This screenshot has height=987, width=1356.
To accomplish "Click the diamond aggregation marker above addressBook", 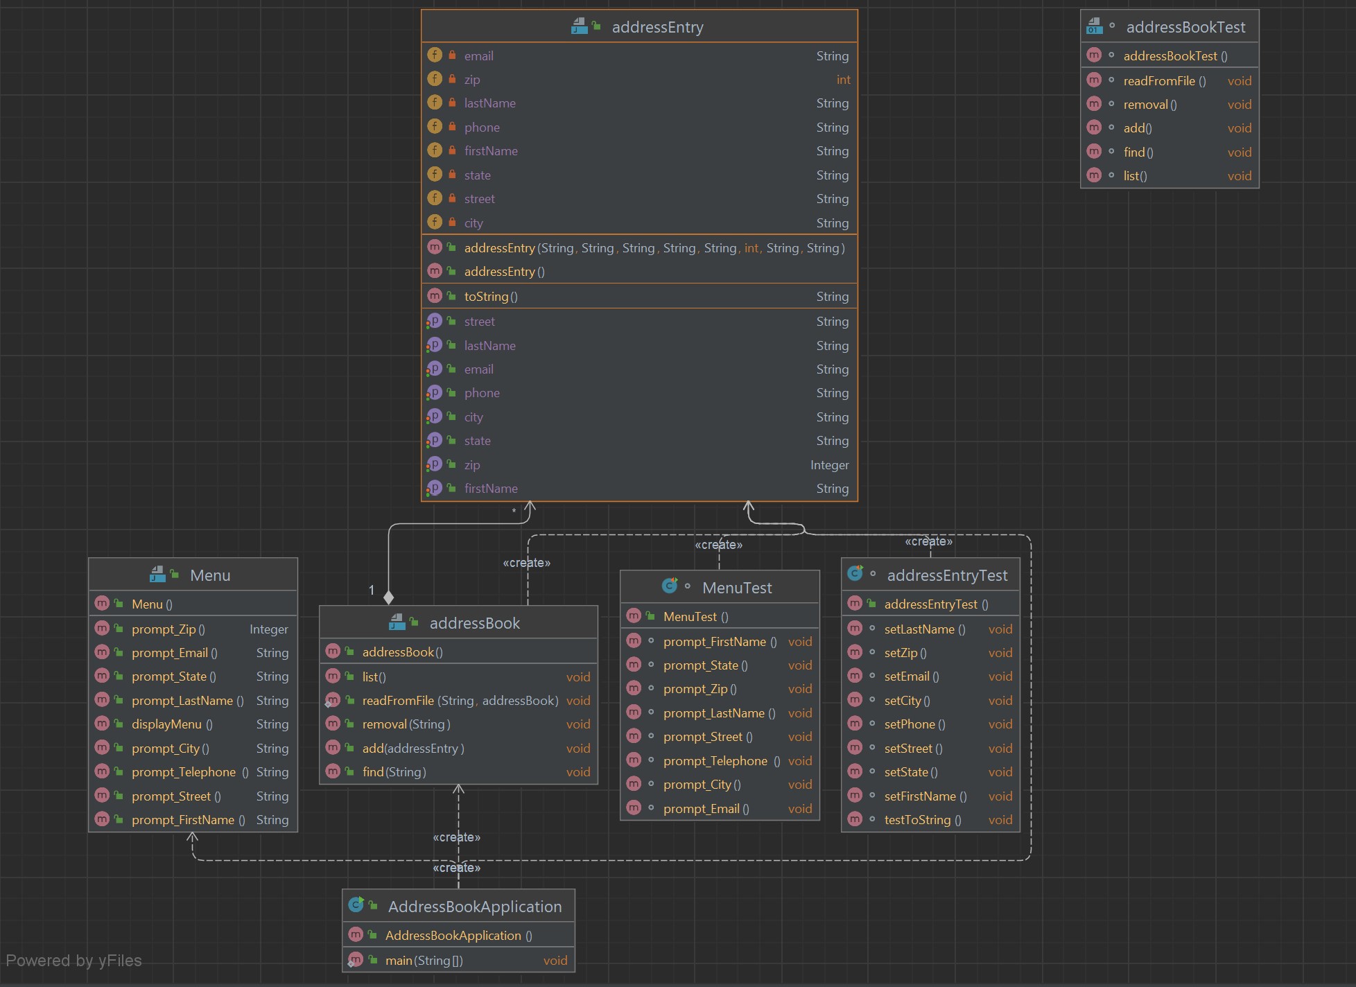I will [388, 597].
